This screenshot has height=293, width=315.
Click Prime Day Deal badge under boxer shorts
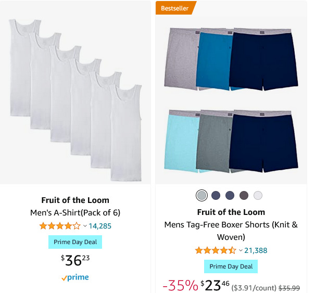(231, 266)
